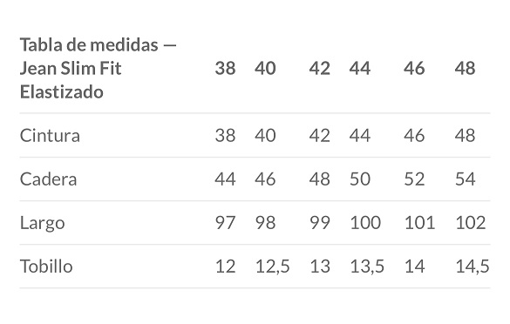
Task: Click Tobillo value 13,5 for size 44
Action: tap(367, 267)
